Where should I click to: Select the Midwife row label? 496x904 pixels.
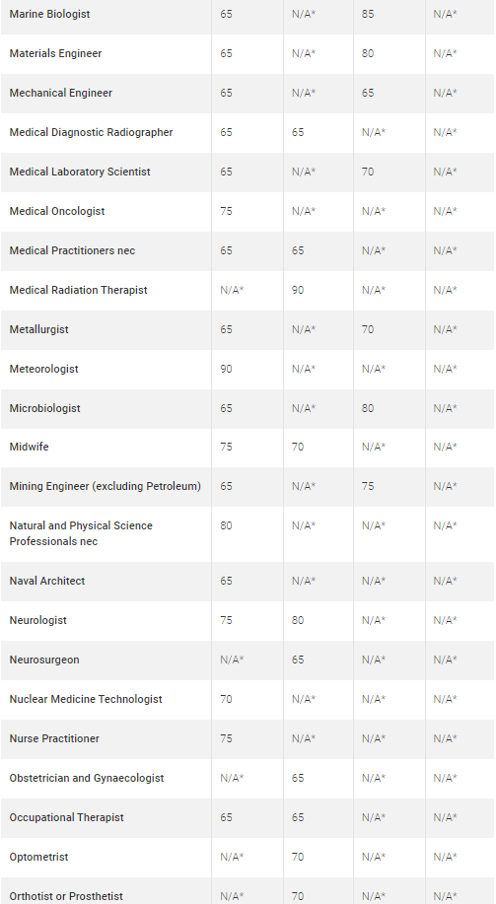tap(29, 447)
